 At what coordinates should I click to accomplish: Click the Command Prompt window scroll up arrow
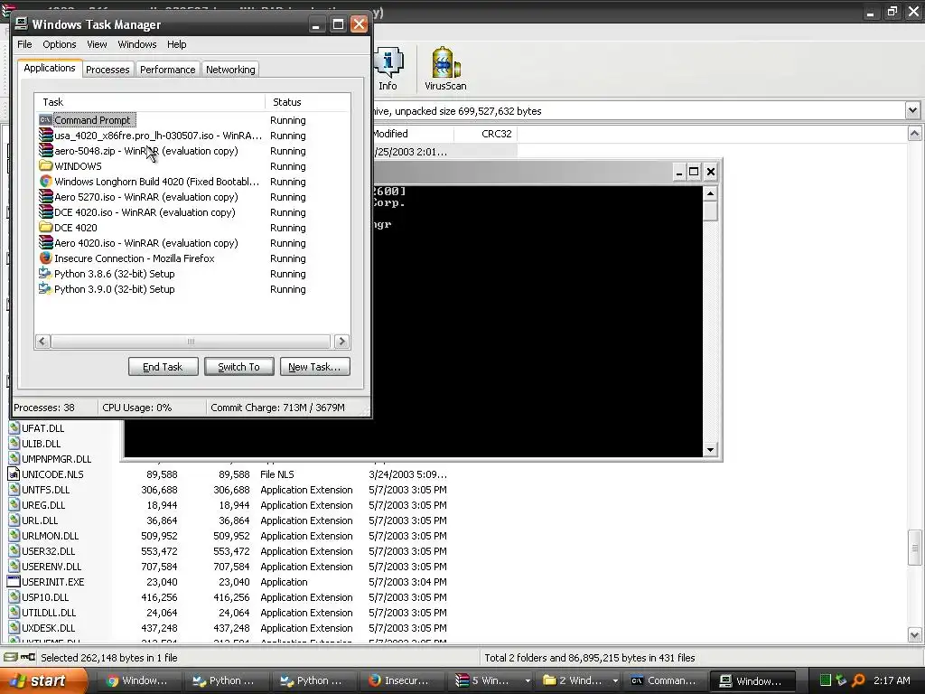[x=710, y=193]
